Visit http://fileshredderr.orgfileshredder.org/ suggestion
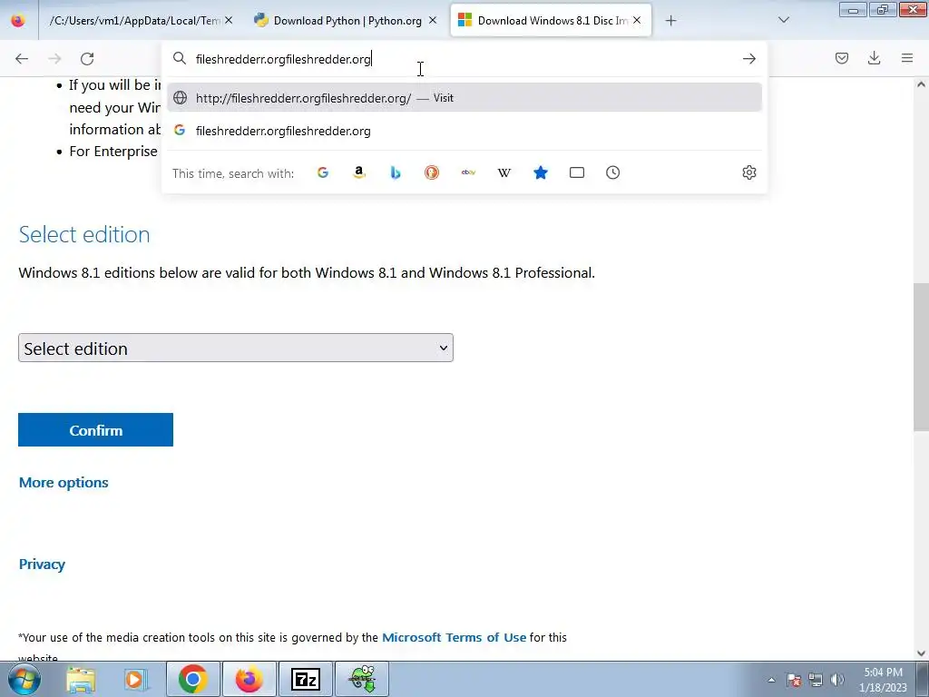This screenshot has height=697, width=929. [x=464, y=98]
